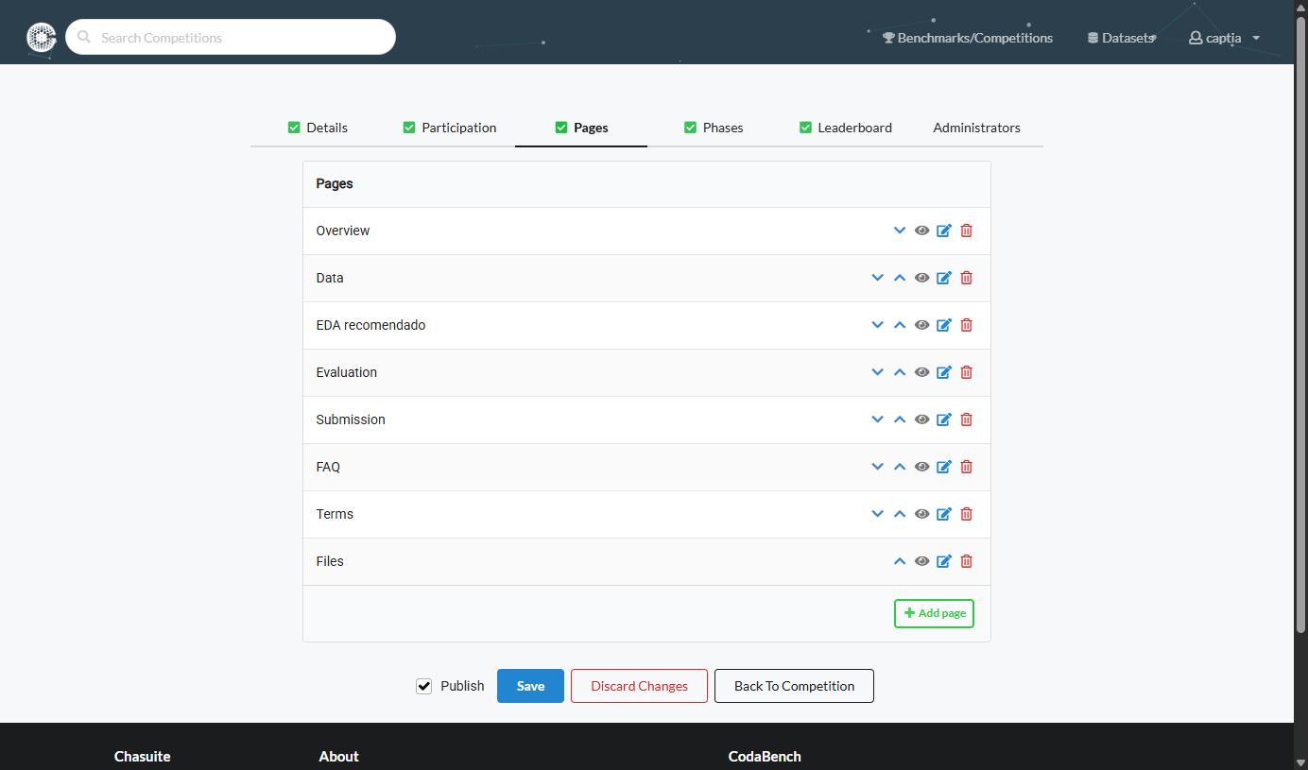The image size is (1308, 770).
Task: Move the Terms page down
Action: tap(877, 514)
